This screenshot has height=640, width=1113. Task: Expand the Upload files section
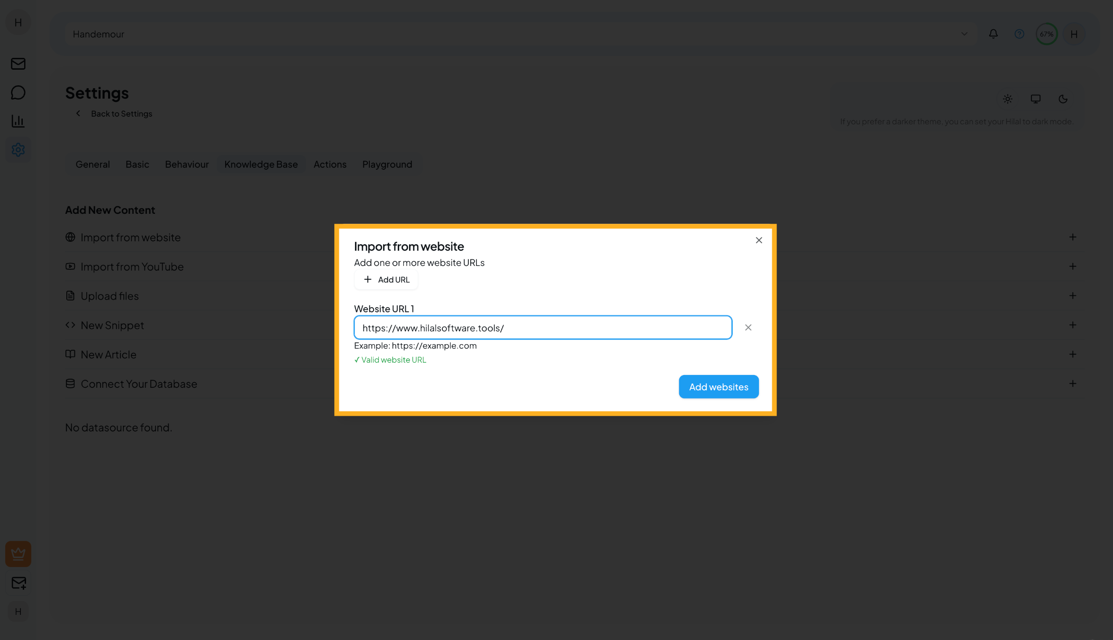(1073, 295)
